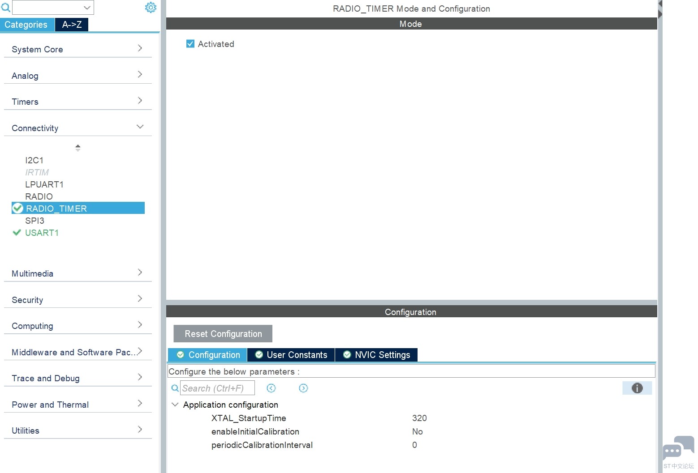The height and width of the screenshot is (473, 698).
Task: Expand the Timers category
Action: click(78, 102)
